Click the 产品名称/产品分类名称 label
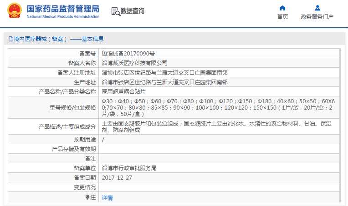The image size is (348, 206). [67, 91]
